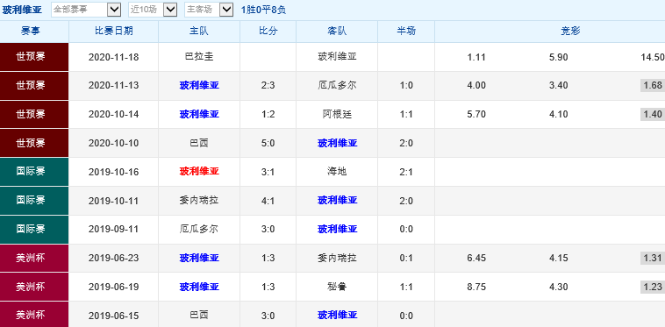Open home team 厄瓜多尔 in 2019-09-11 row
This screenshot has width=665, height=327.
199,229
